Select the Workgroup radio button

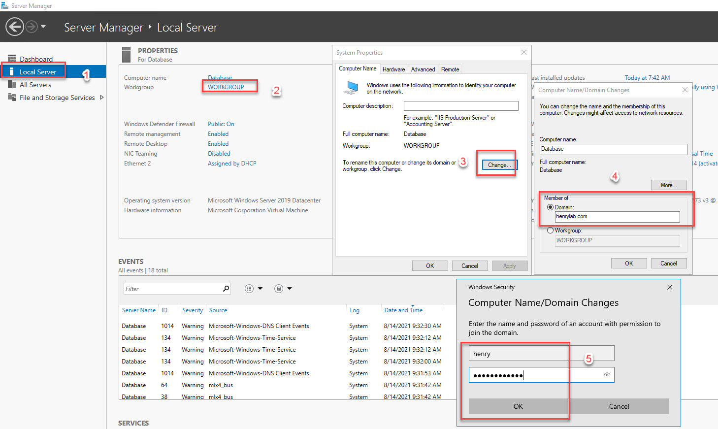pos(550,231)
